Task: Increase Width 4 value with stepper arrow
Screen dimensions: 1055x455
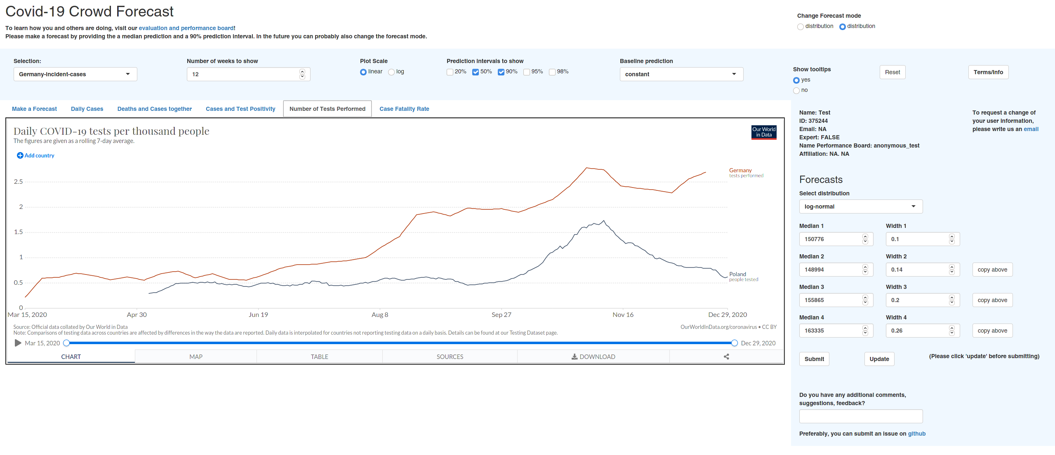Action: tap(952, 328)
